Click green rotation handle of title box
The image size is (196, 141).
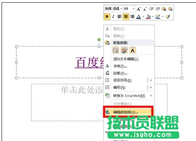tap(99, 40)
